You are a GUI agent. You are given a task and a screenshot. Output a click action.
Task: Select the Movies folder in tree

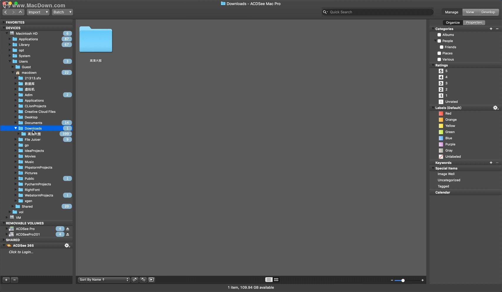[30, 156]
